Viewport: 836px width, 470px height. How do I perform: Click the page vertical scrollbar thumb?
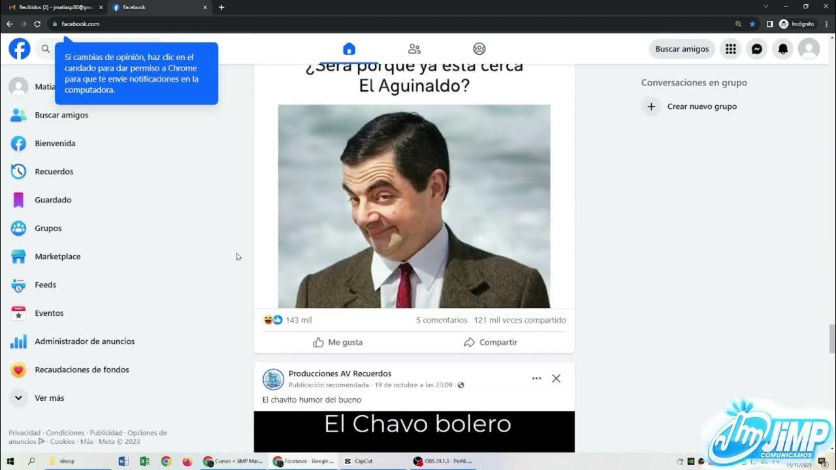pyautogui.click(x=832, y=337)
